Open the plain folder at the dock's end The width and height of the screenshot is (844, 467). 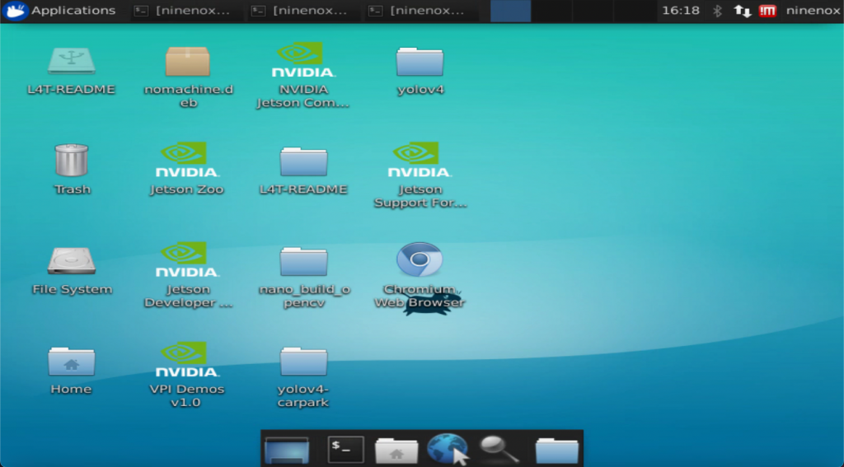coord(557,450)
